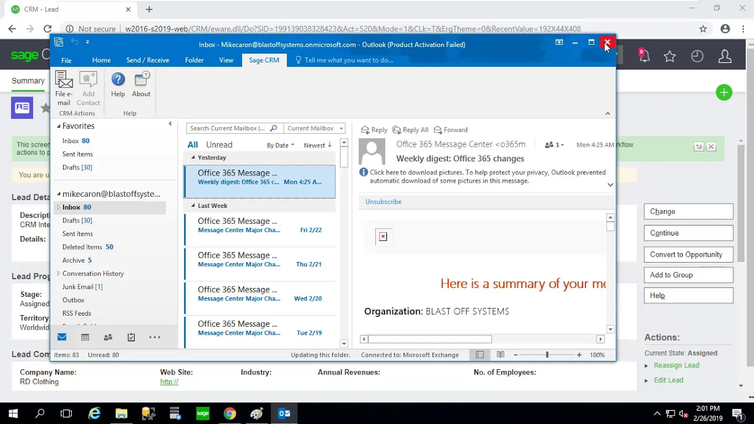Click the zoom out minus button

[x=515, y=355]
